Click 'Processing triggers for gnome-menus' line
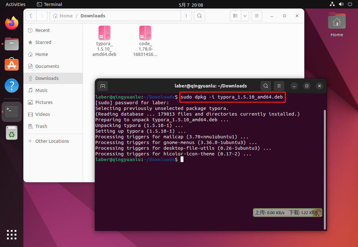The height and width of the screenshot is (247, 358). pos(176,142)
